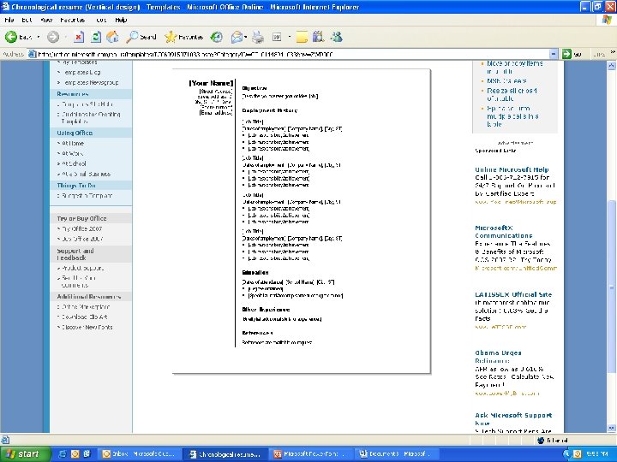
Task: Open the Discover New Fonts link
Action: (x=87, y=327)
